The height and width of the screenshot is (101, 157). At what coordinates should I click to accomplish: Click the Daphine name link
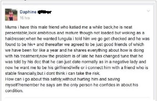tap(28, 12)
